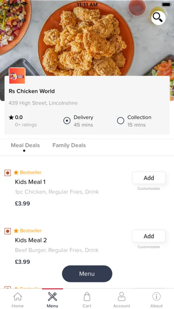Image resolution: width=174 pixels, height=309 pixels.
Task: Tap the Rs Chicken World logo
Action: [17, 76]
